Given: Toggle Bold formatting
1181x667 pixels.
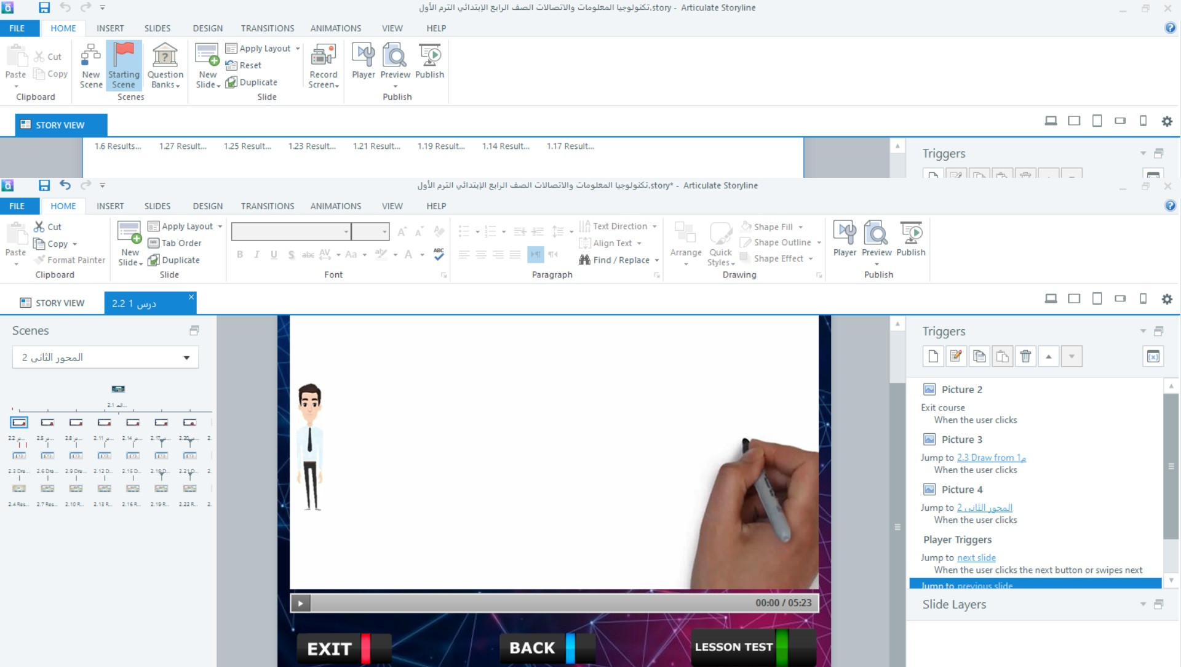Looking at the screenshot, I should tap(240, 254).
